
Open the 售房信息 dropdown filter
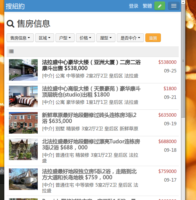pos(20,38)
